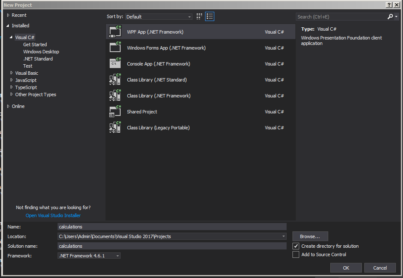Expand the Visual Basic node

[11, 73]
